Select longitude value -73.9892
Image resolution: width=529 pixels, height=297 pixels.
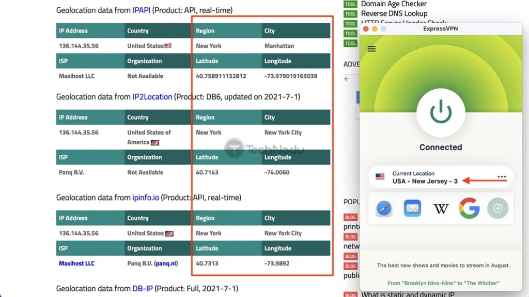tap(277, 263)
